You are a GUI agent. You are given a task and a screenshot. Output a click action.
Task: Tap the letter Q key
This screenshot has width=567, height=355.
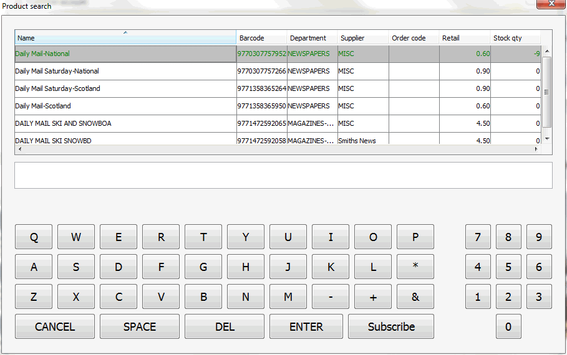point(34,237)
